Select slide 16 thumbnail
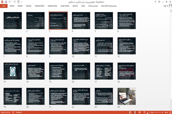172x114 pixels. click(x=81, y=71)
